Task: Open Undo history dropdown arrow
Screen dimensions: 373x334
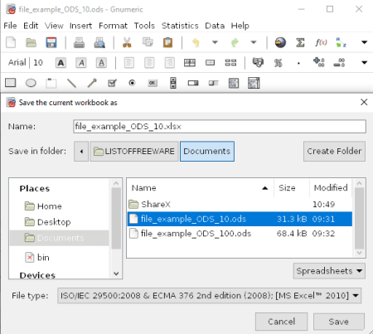Action: (x=215, y=42)
